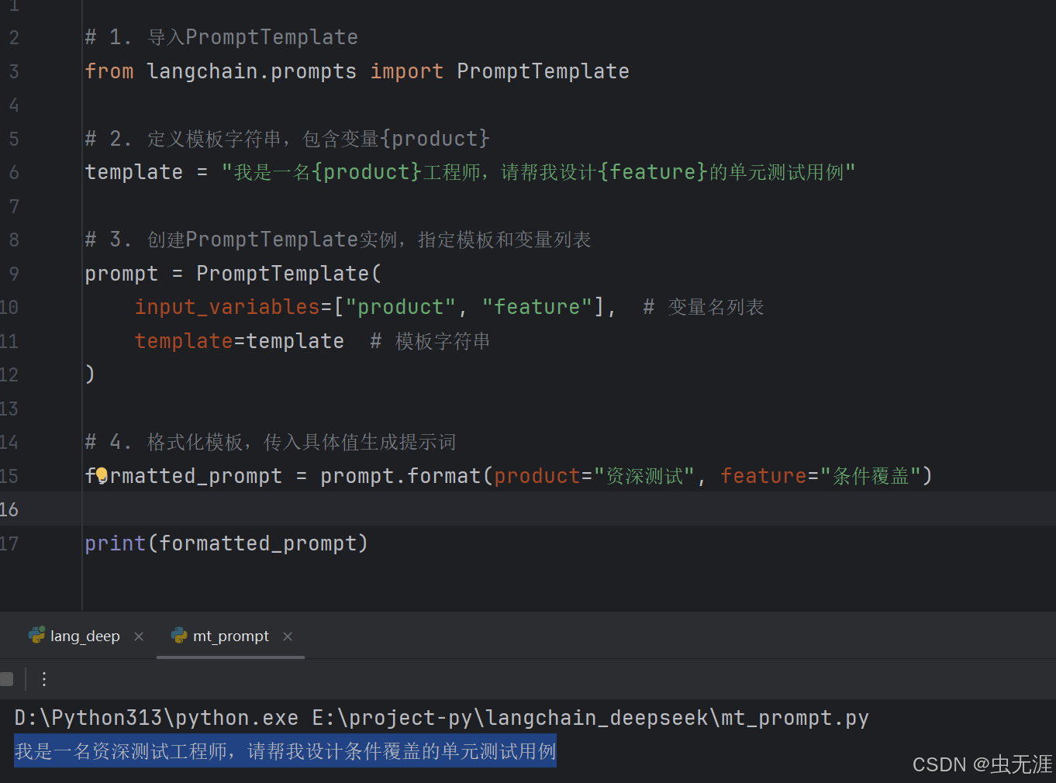Click the '# 2. 定义模板字符串' comment line
Viewport: 1056px width, 783px height.
coord(288,139)
